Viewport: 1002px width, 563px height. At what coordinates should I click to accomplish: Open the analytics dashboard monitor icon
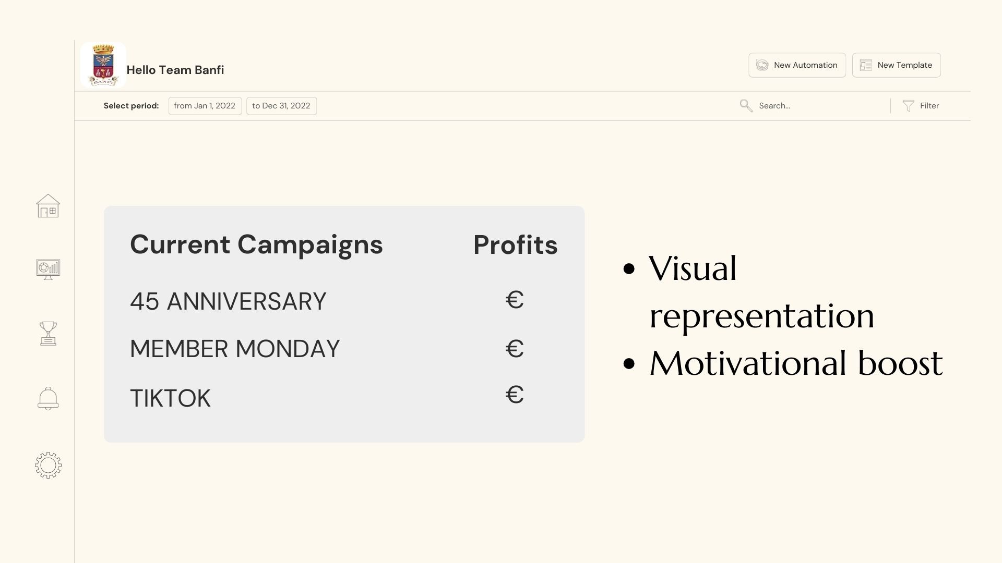48,270
